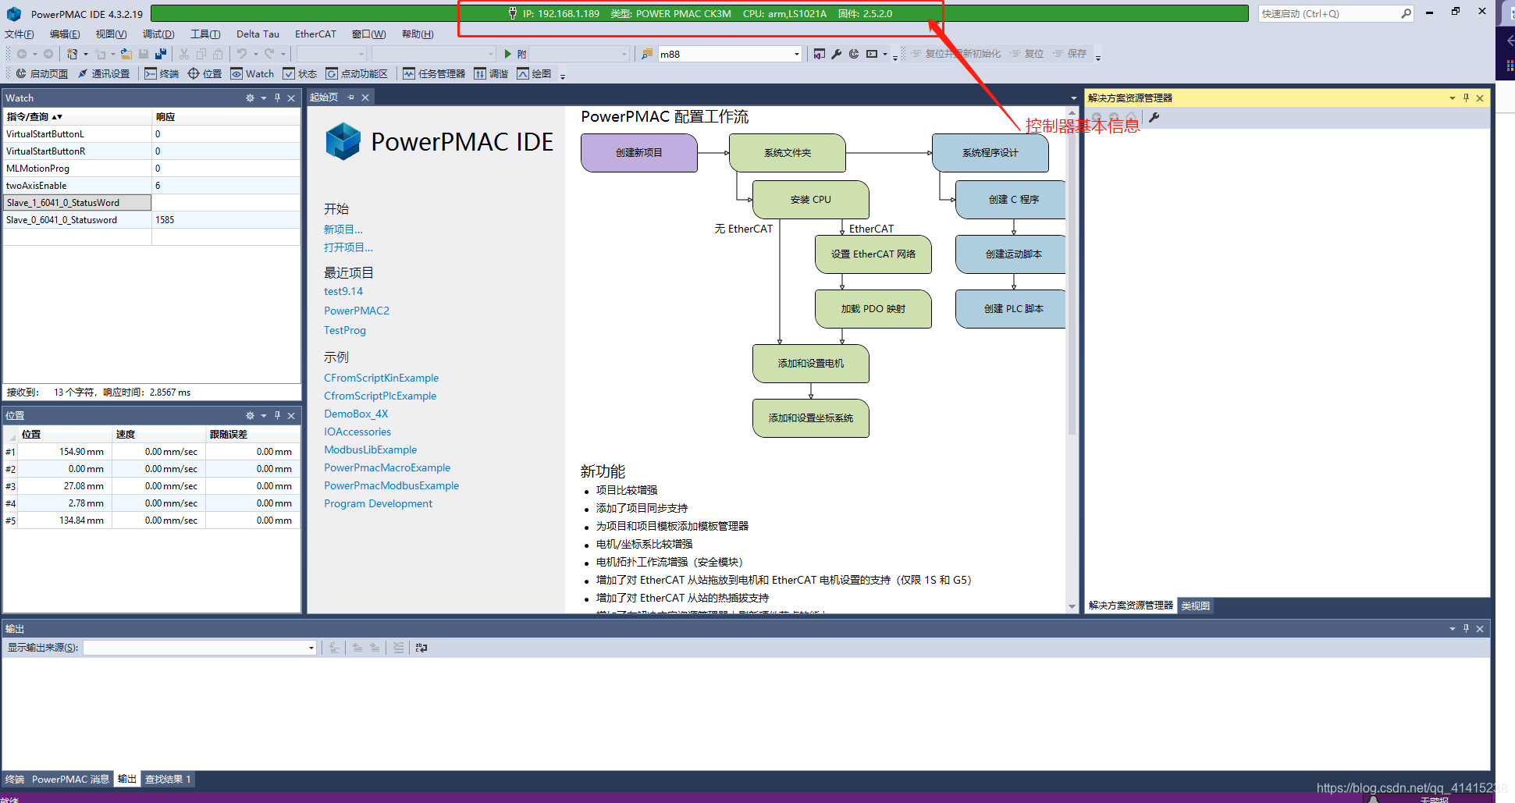Open the 状态 status window
Image resolution: width=1515 pixels, height=803 pixels.
300,73
